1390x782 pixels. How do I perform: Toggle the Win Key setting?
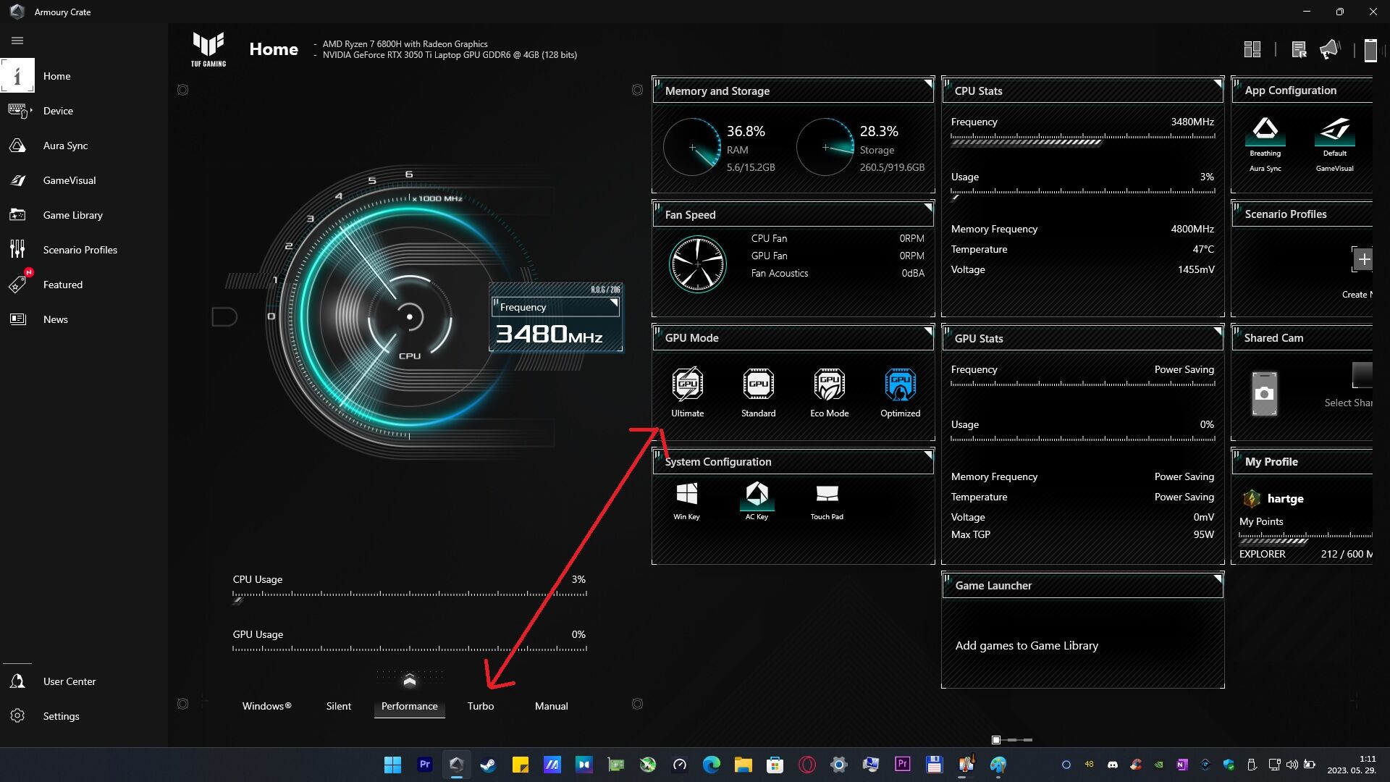click(x=686, y=501)
